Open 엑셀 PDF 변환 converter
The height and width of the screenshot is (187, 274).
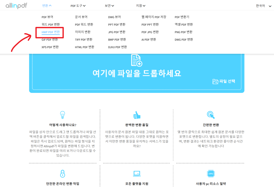click(x=184, y=24)
